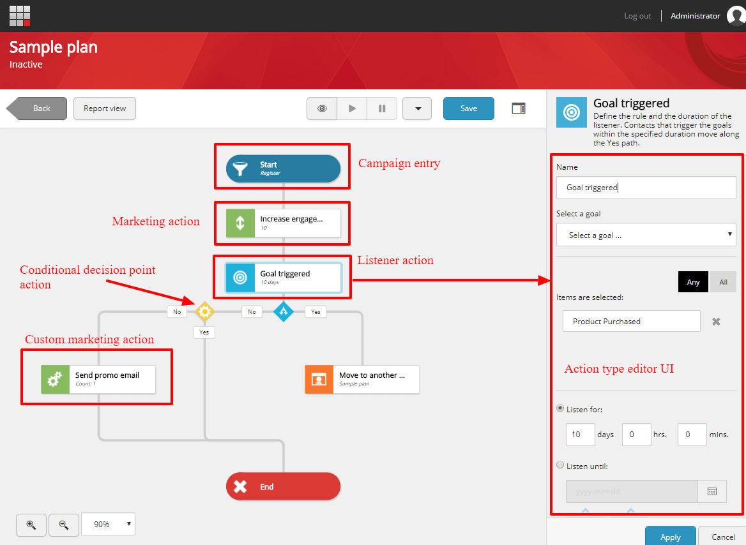Click the eye preview icon in toolbar

pos(322,108)
